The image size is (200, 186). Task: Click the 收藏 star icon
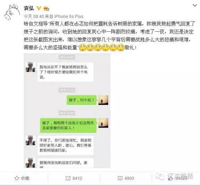point(17,178)
